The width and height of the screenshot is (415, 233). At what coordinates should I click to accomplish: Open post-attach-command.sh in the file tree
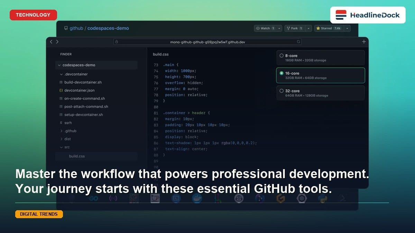coord(86,107)
